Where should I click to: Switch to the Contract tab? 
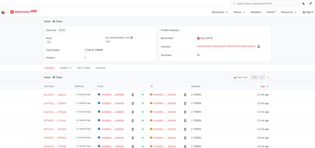pos(100,68)
